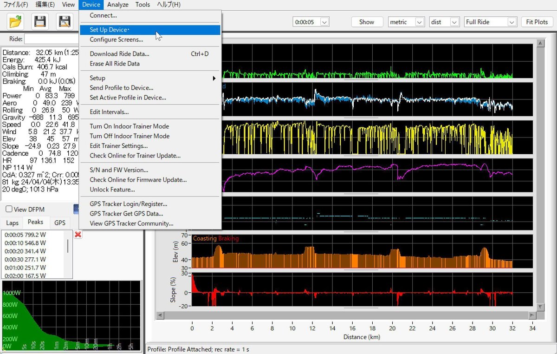
Task: Open the metric units dropdown
Action: (420, 22)
